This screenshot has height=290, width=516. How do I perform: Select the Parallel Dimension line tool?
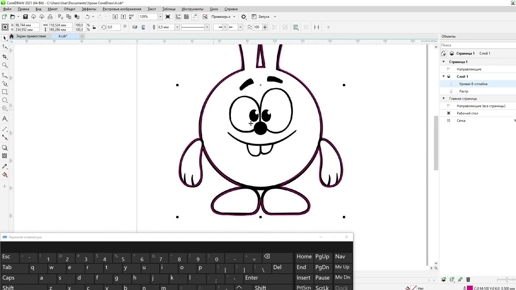[x=5, y=129]
